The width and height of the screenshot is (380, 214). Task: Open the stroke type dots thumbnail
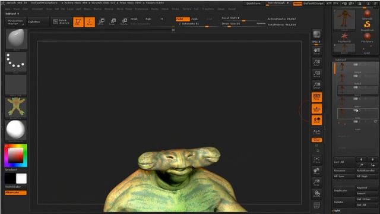16,62
